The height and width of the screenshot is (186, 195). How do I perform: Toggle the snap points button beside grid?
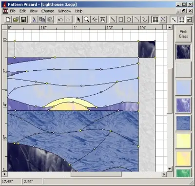163,20
